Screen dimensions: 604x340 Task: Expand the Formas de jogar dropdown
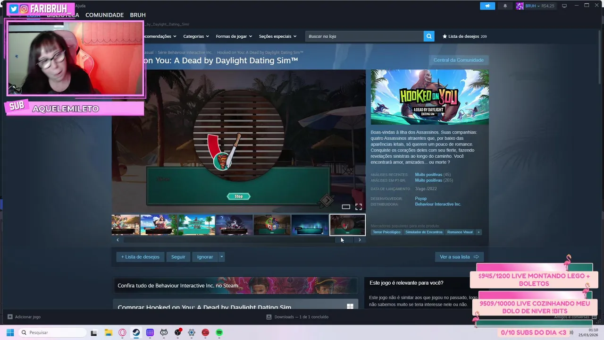[x=234, y=36]
